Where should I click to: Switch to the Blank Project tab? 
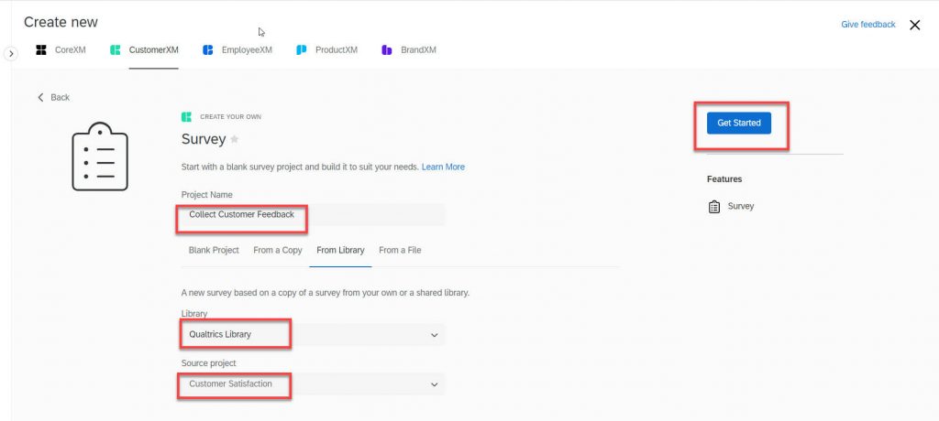(x=214, y=251)
